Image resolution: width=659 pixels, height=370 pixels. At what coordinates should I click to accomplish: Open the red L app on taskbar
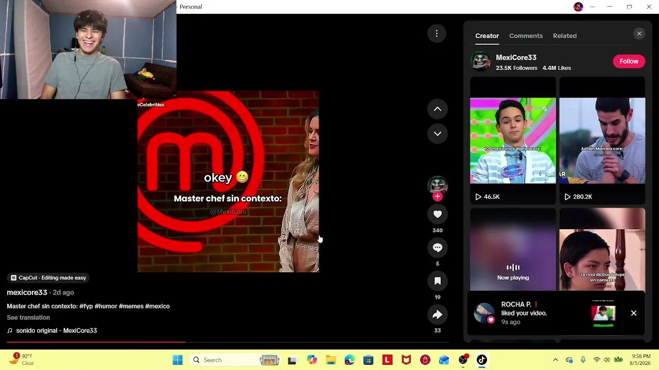coord(387,360)
